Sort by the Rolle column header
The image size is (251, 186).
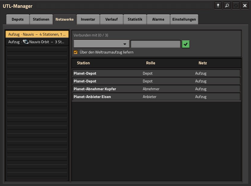151,63
